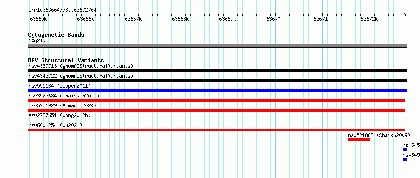
Task: Select the black bar under nsv4343722
Action: (217, 81)
